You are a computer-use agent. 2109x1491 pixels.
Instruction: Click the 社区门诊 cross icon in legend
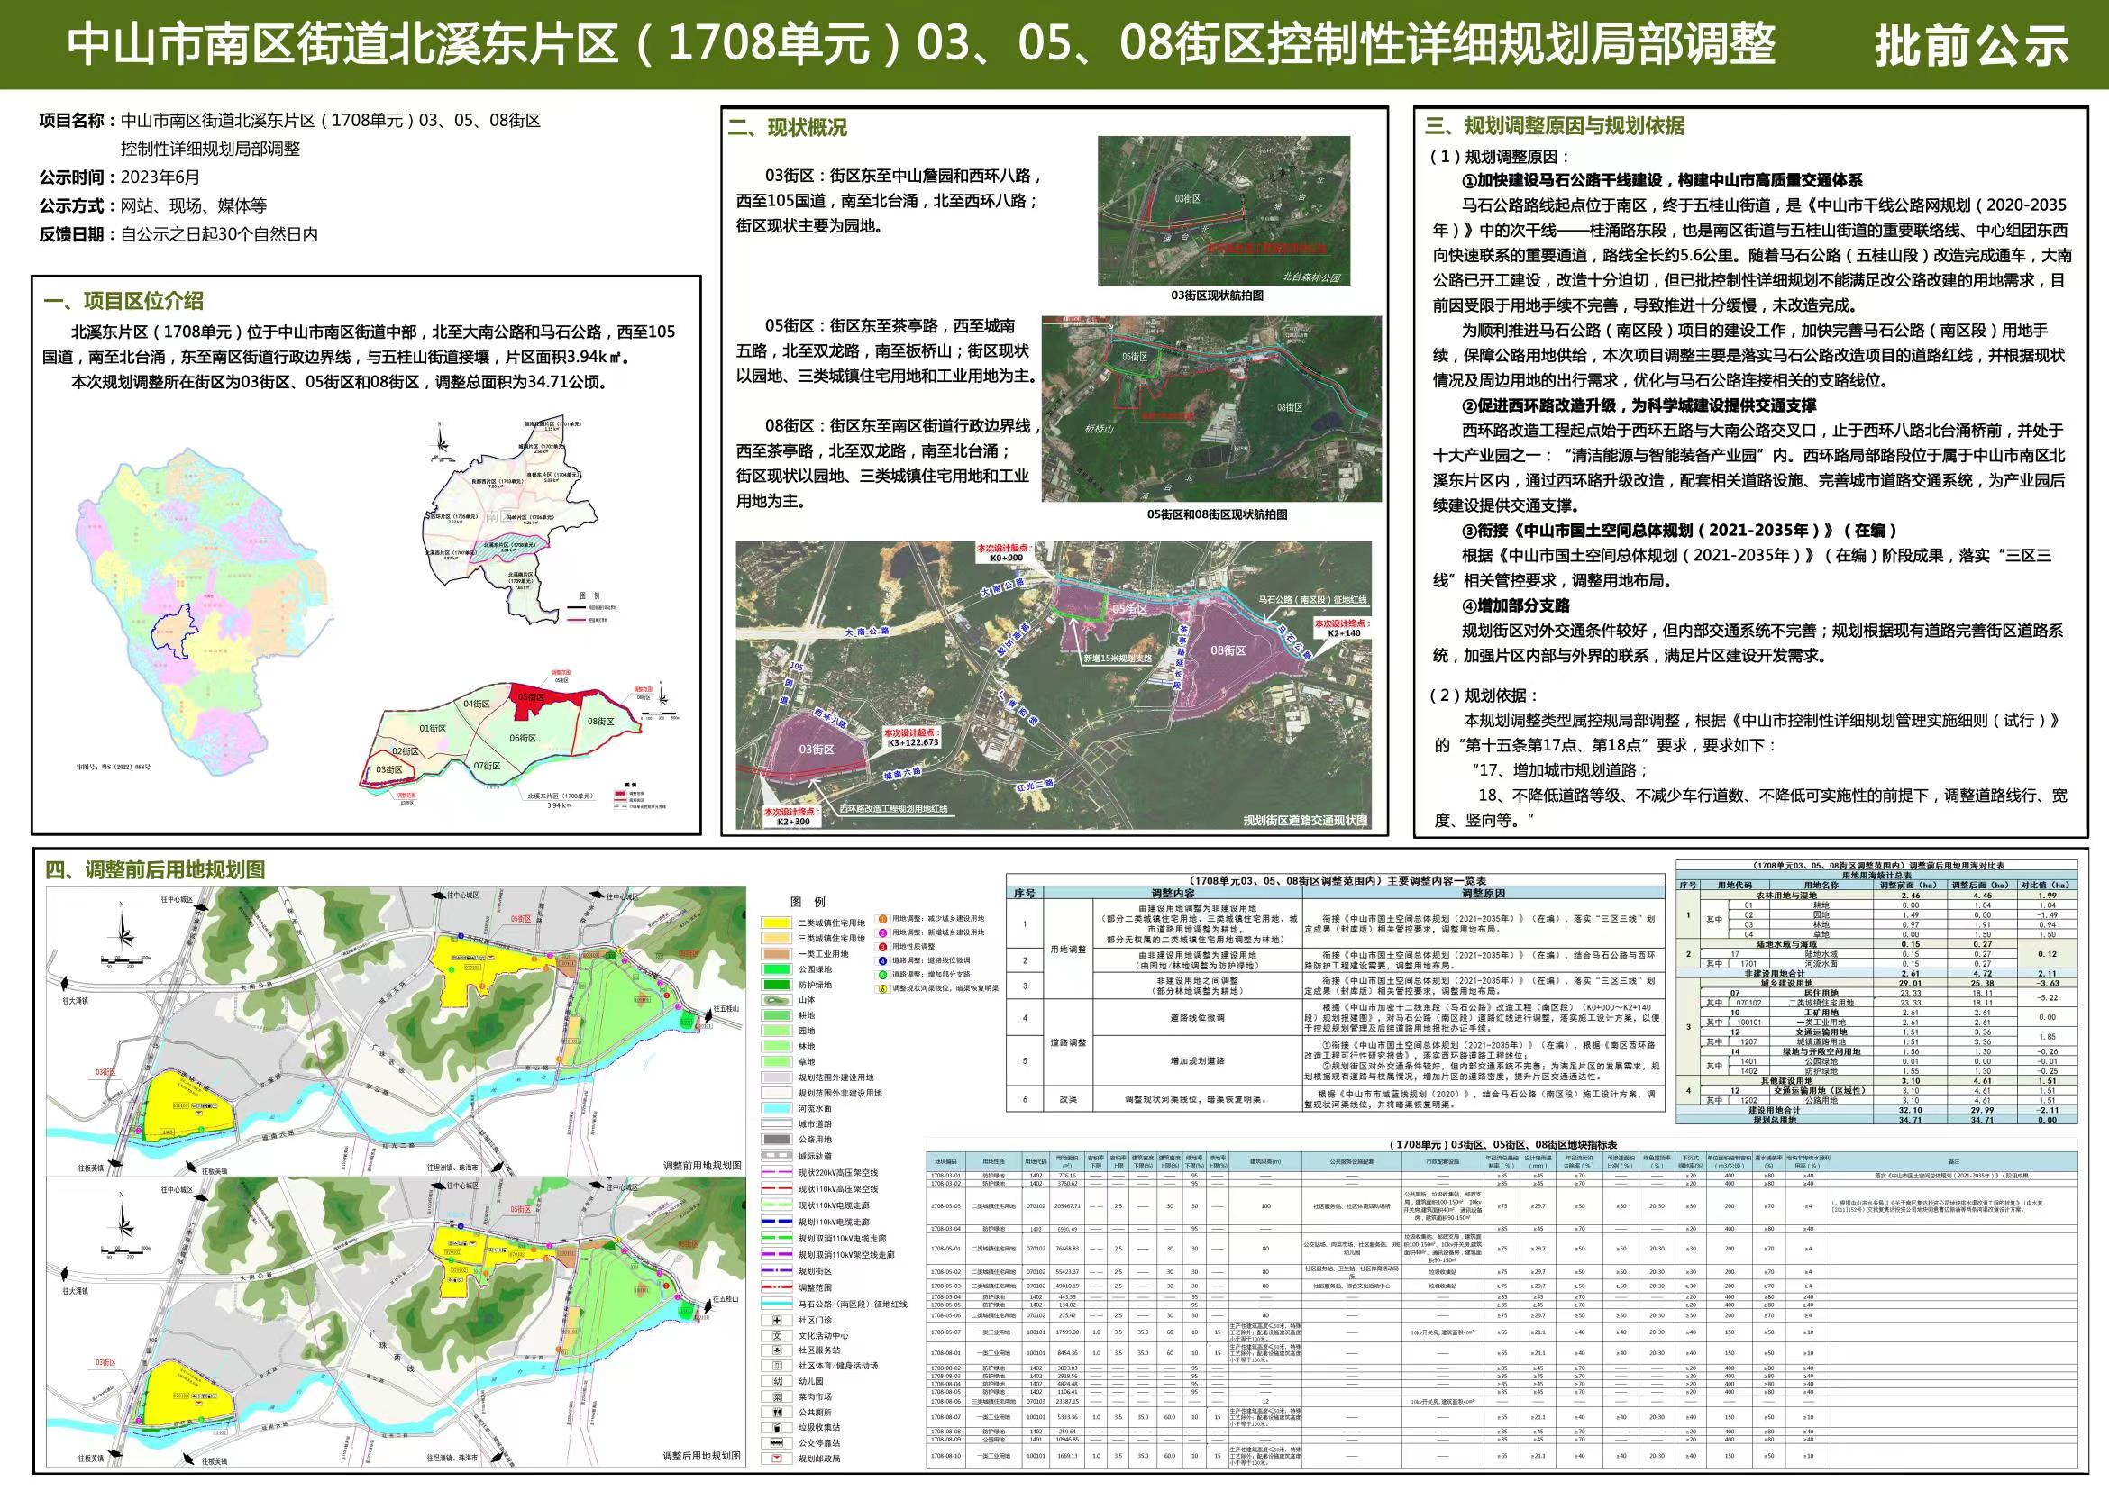click(x=777, y=1320)
